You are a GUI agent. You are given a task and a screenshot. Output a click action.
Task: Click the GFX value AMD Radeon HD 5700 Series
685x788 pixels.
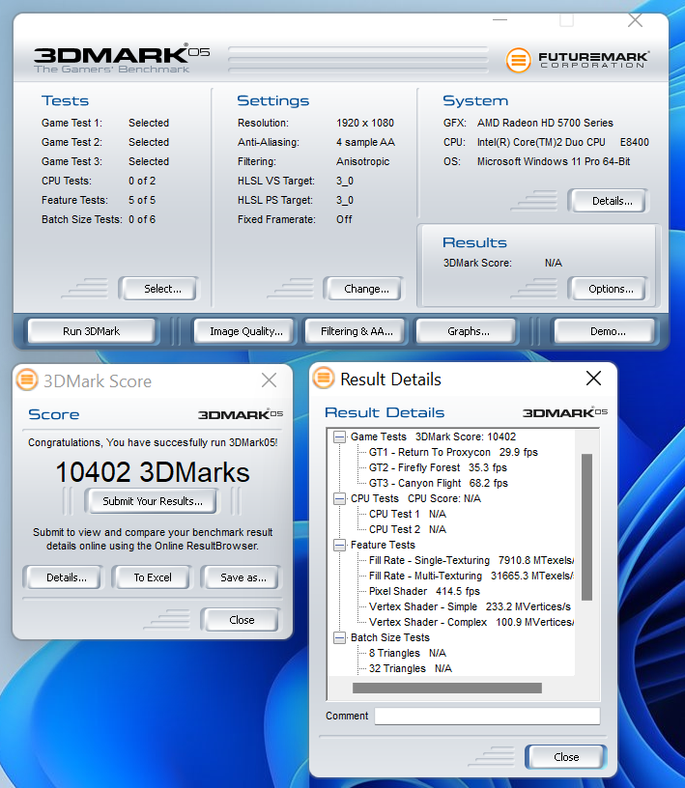point(545,124)
